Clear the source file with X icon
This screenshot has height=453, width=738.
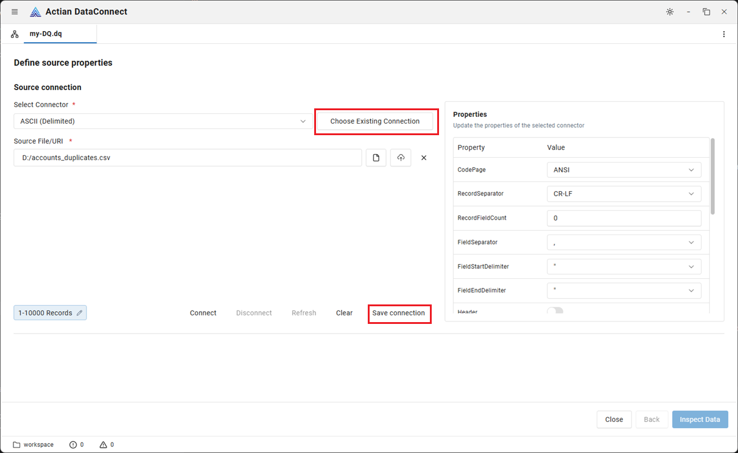[424, 158]
